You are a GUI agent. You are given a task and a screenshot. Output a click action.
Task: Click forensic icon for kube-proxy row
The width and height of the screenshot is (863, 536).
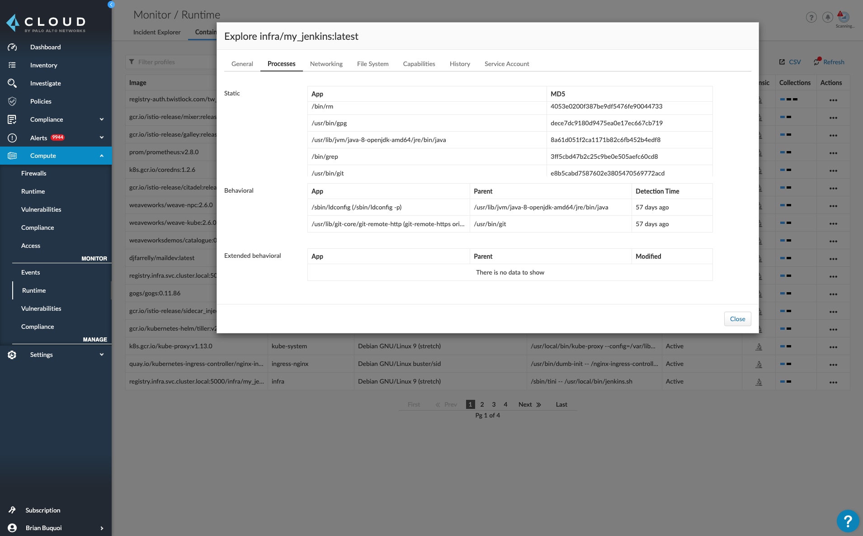(x=759, y=346)
